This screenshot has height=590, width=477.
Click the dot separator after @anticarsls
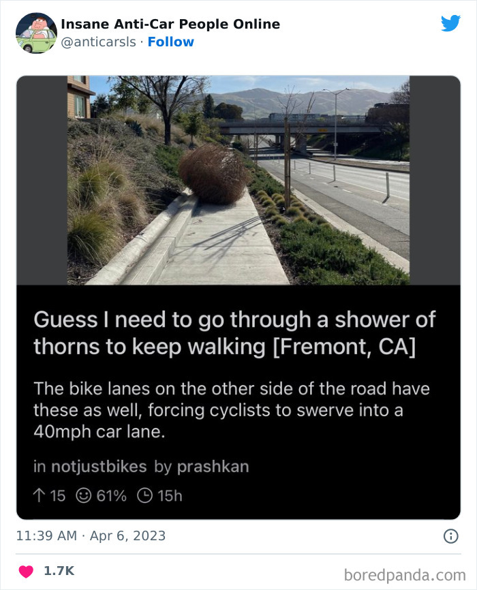click(141, 42)
